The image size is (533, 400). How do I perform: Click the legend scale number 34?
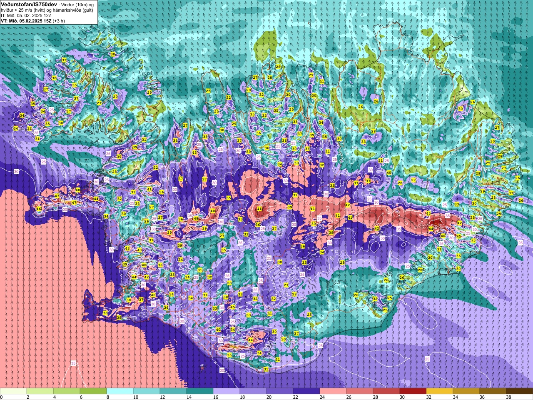coord(455,397)
